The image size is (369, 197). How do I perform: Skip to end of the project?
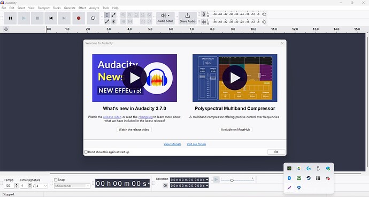coord(64,18)
